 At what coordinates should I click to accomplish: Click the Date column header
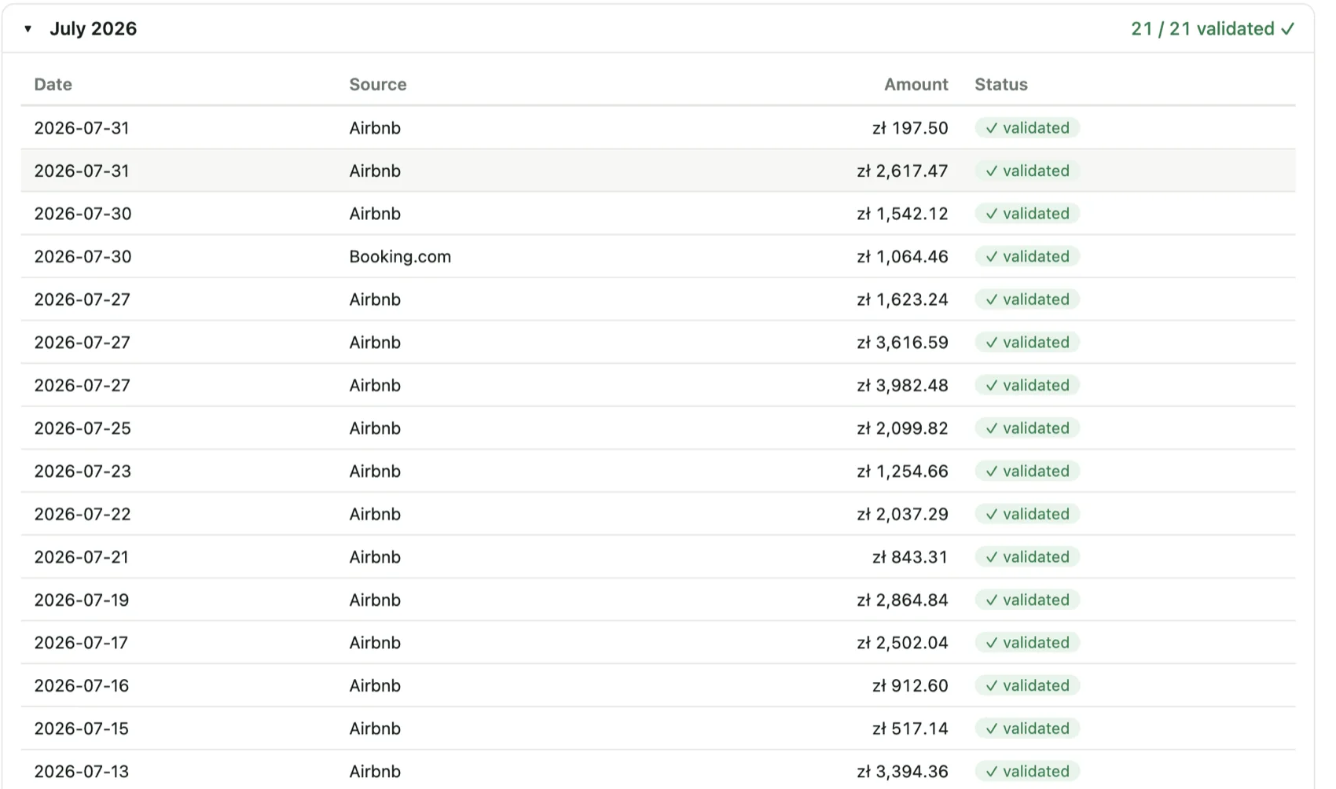click(53, 84)
